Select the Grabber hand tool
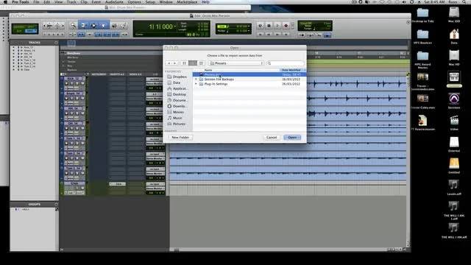This screenshot has width=471, height=265. 103,26
